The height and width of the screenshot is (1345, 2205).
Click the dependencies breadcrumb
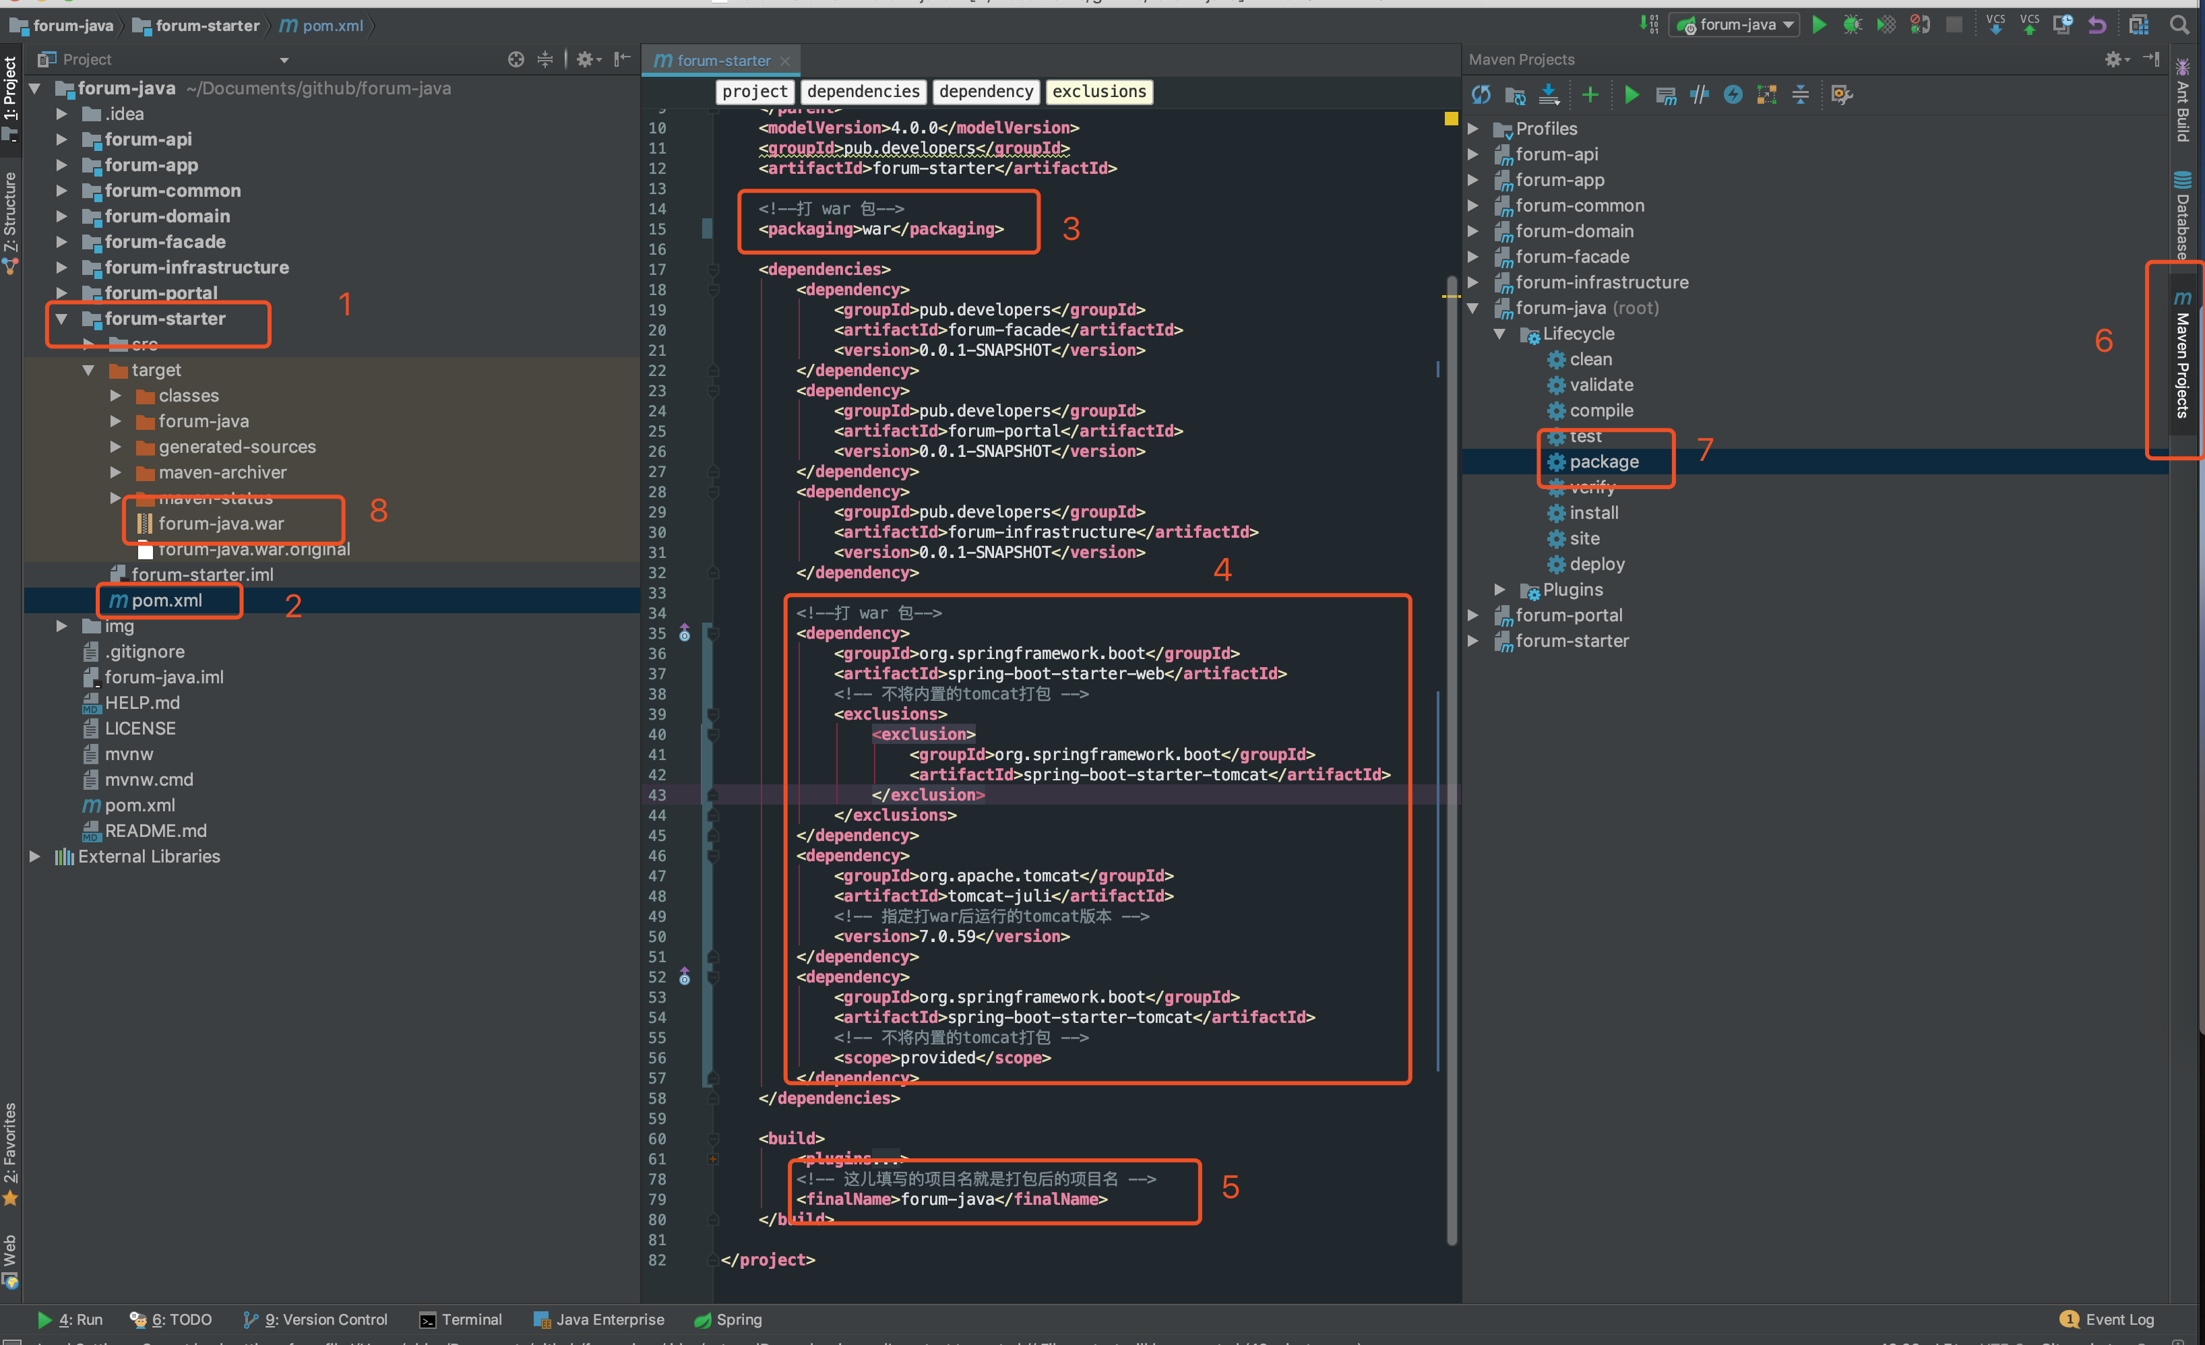(863, 91)
